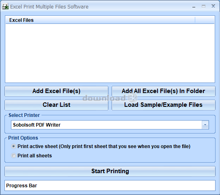Click the Print Options group label
Viewport: 220px width, 195px height.
(23, 138)
